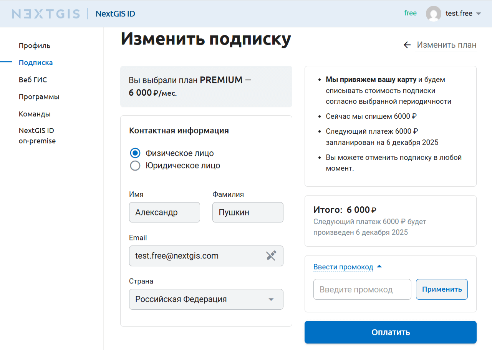This screenshot has height=350, width=492.
Task: Click the Имя text field
Action: (164, 212)
